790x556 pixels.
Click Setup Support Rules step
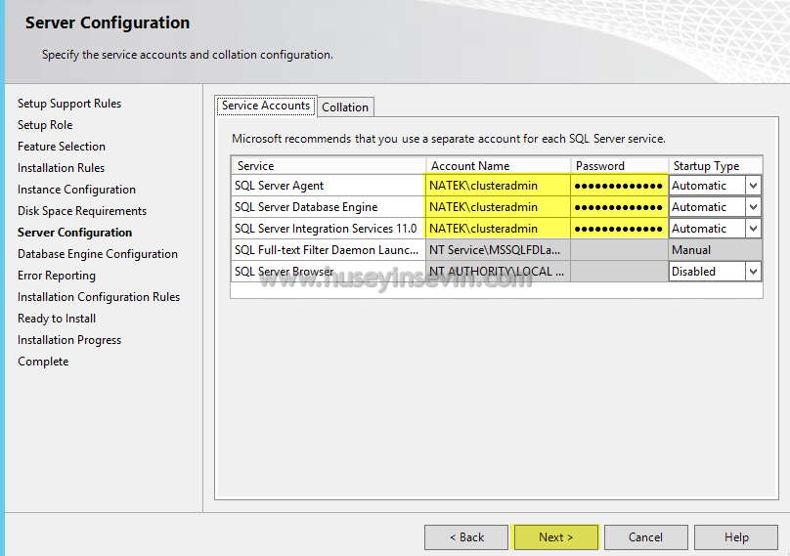pyautogui.click(x=69, y=104)
